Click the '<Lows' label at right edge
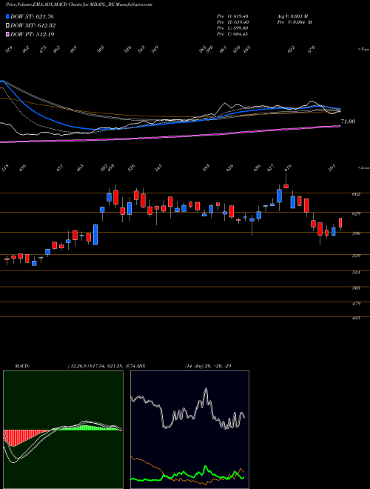The height and width of the screenshot is (489, 370). click(363, 167)
